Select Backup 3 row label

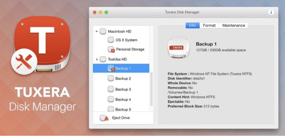[x=123, y=89]
